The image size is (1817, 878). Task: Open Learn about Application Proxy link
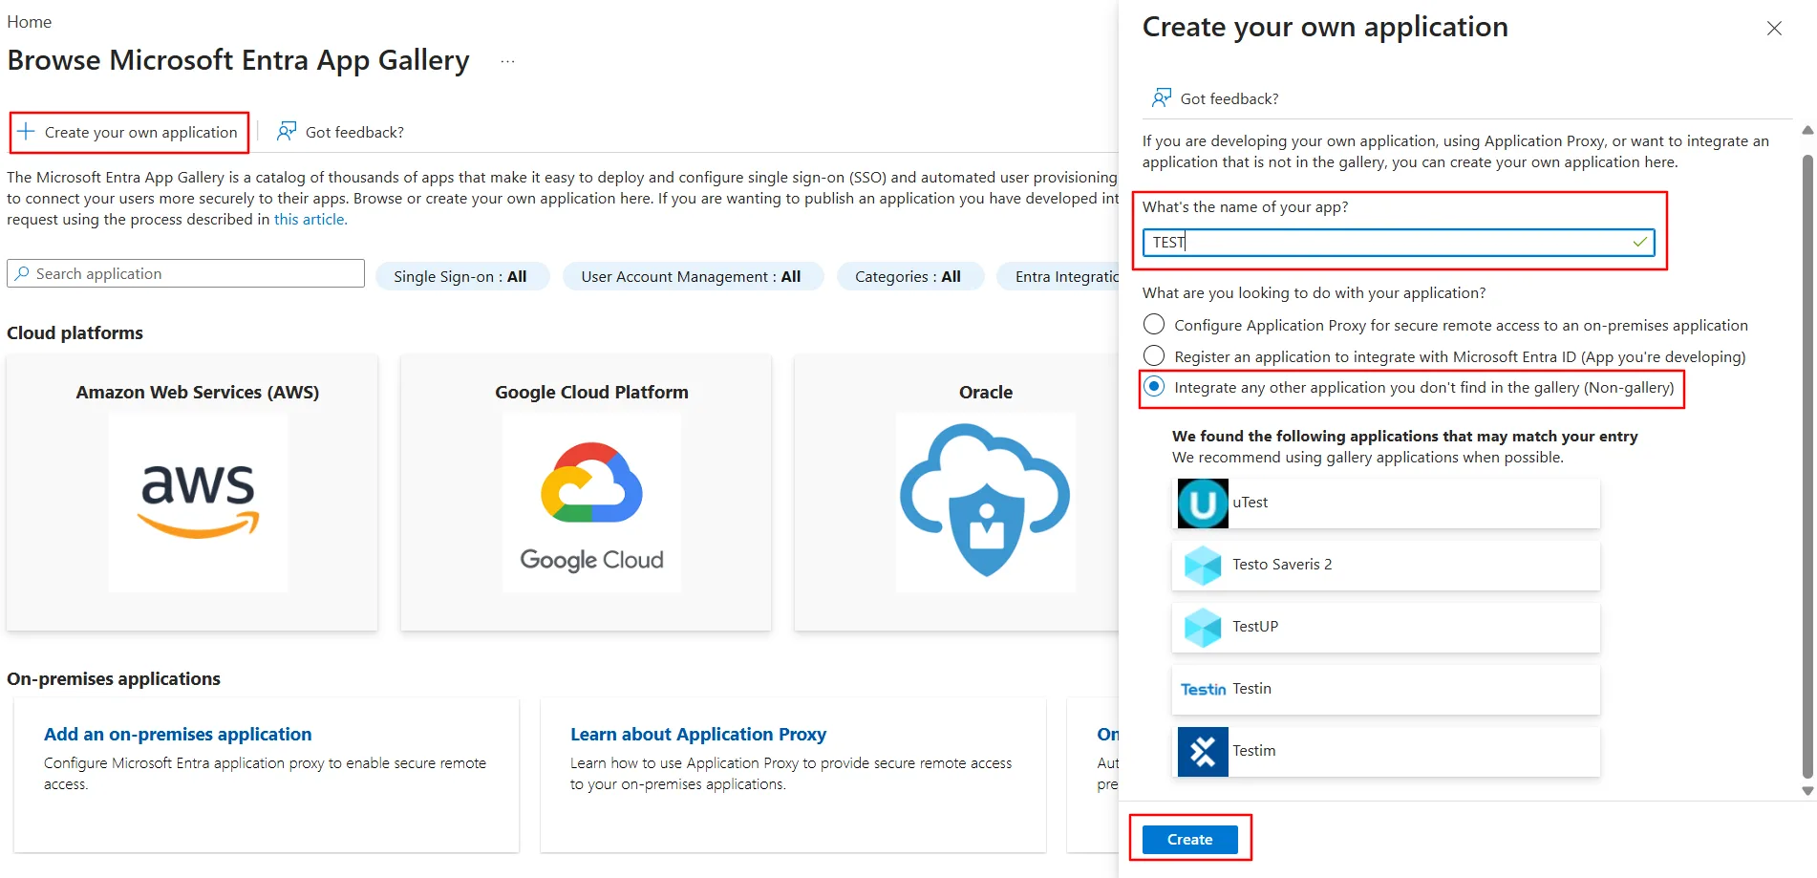tap(698, 734)
